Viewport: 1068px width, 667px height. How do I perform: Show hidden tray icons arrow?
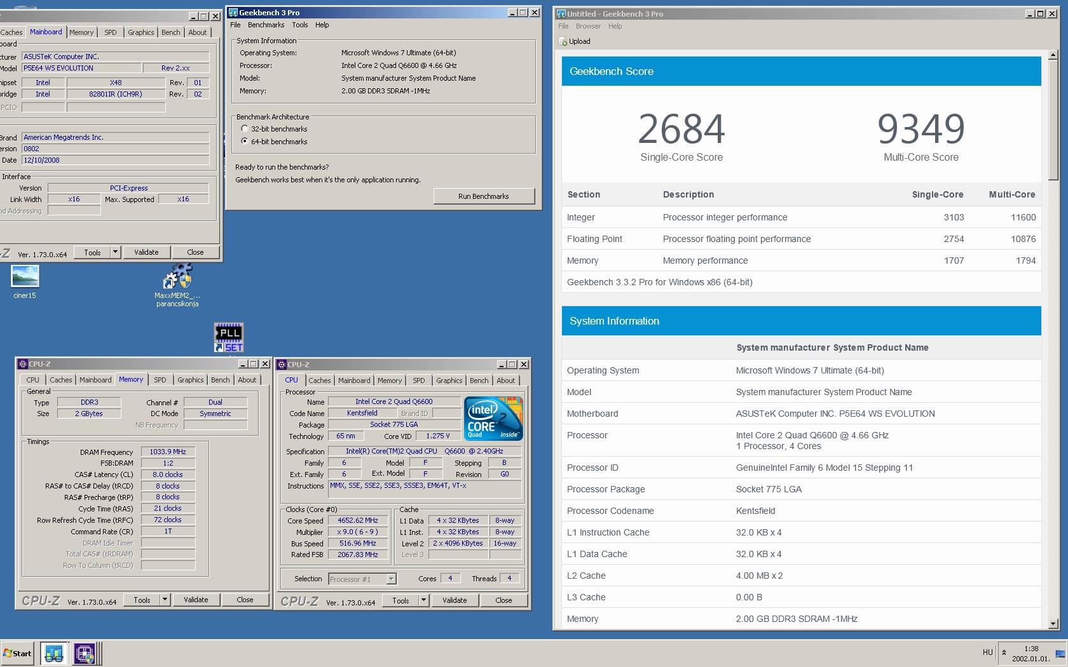[x=1004, y=652]
